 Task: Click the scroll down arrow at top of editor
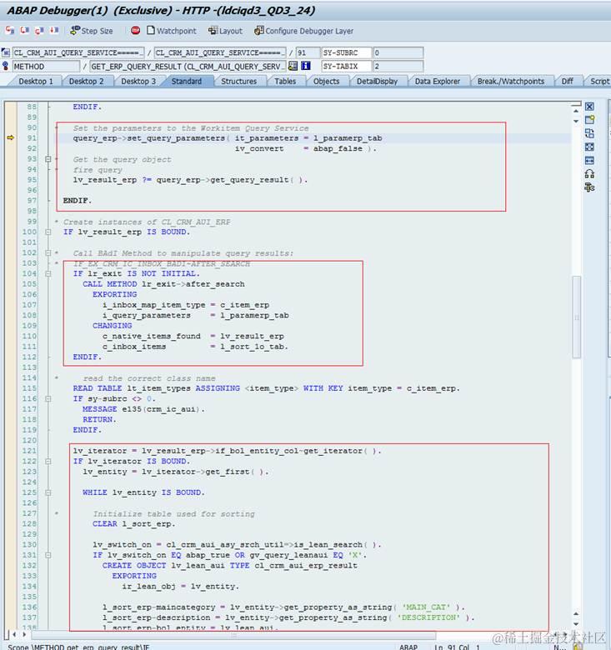click(x=576, y=121)
